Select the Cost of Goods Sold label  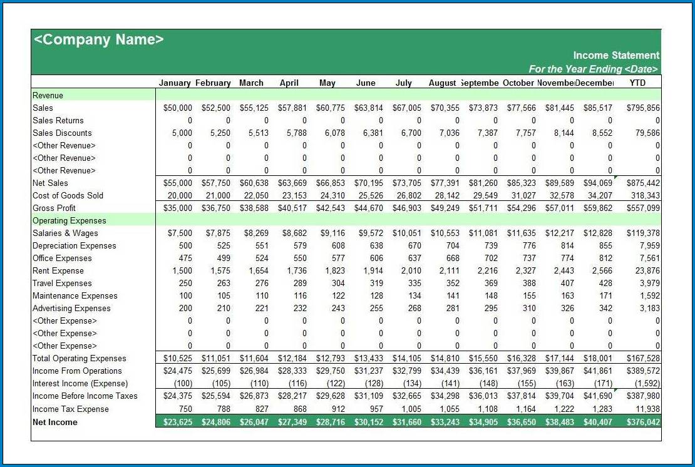[68, 195]
